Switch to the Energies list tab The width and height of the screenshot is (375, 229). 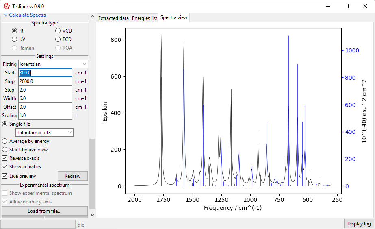click(145, 18)
